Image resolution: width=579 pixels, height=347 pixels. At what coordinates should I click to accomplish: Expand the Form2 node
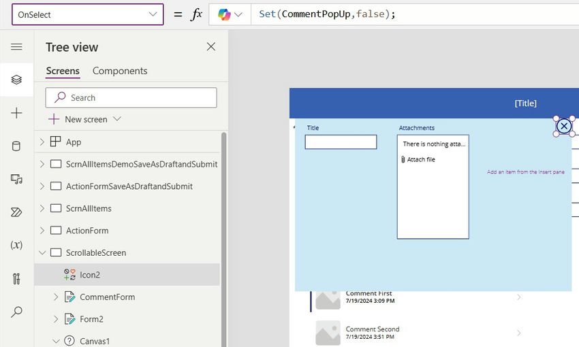[x=56, y=318]
